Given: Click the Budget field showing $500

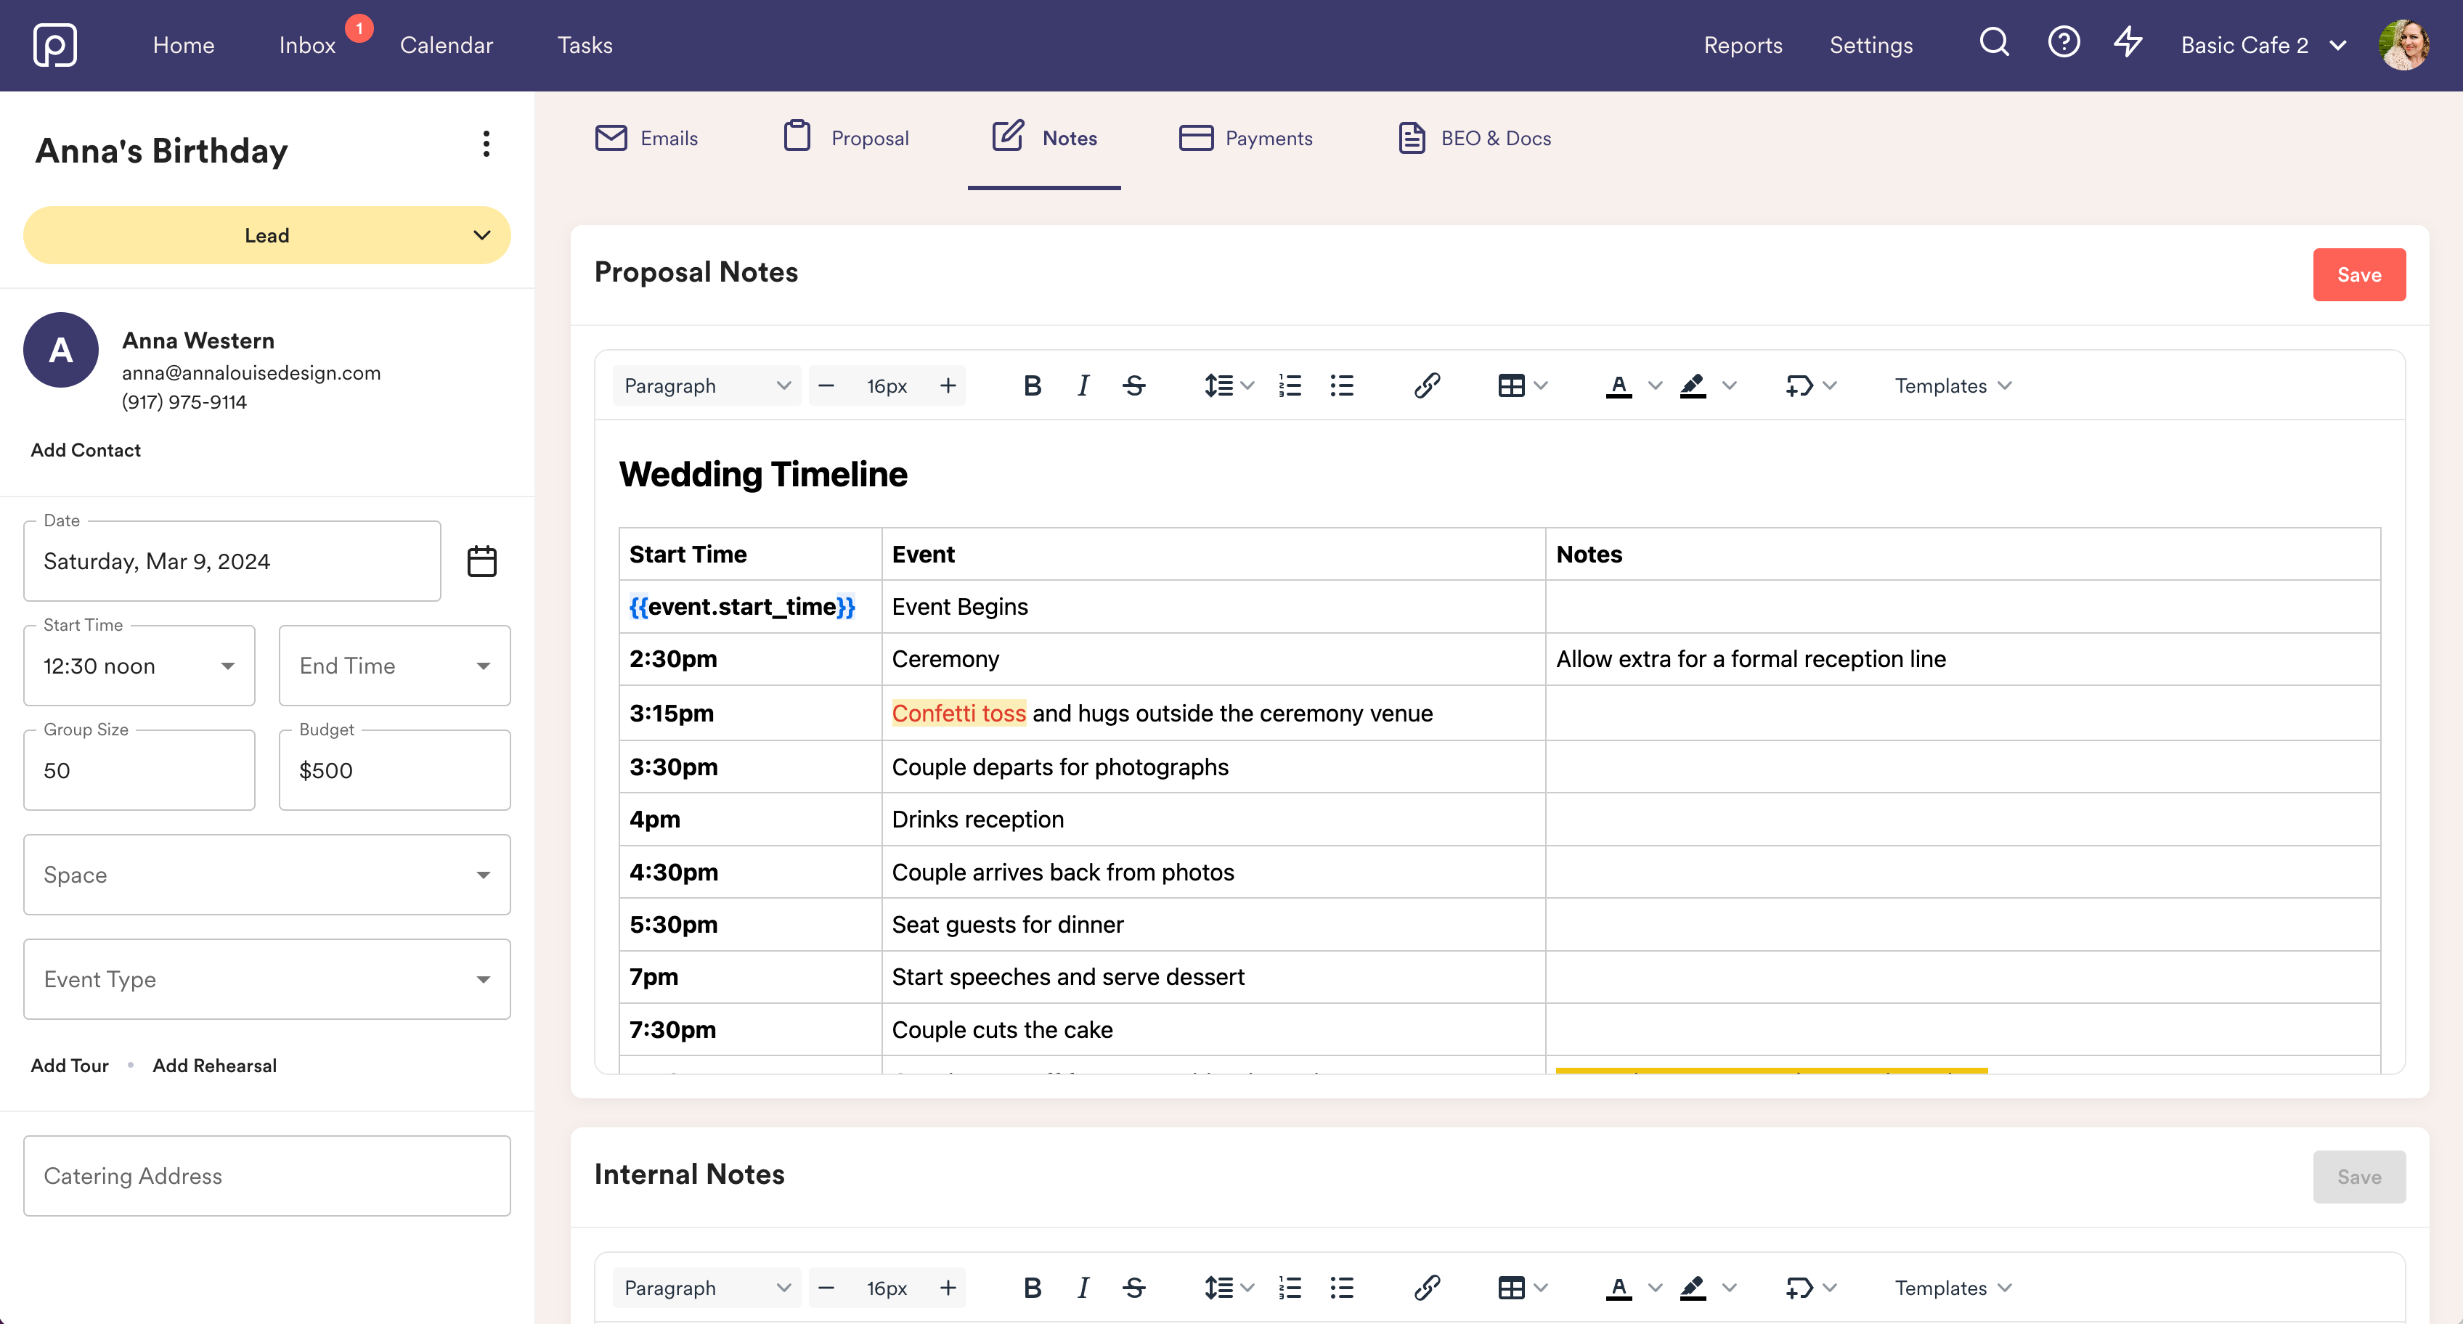Looking at the screenshot, I should click(x=394, y=770).
